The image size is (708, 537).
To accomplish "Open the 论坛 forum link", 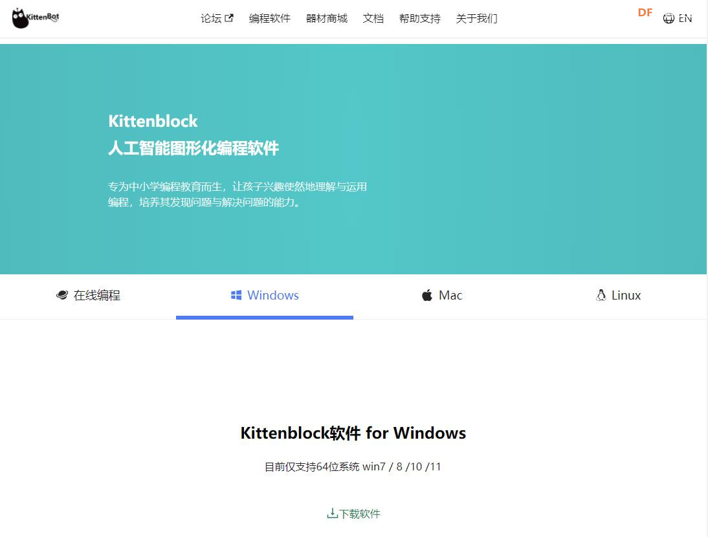I will [x=217, y=19].
